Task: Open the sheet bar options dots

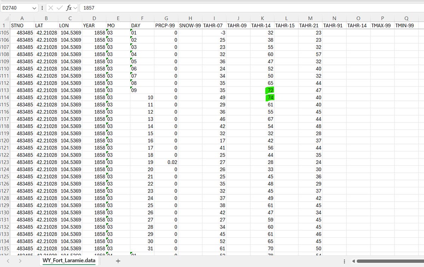Action: 344,261
